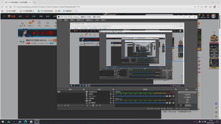The image size is (221, 124).
Task: Go to Douyu home page link
Action: tap(20, 16)
